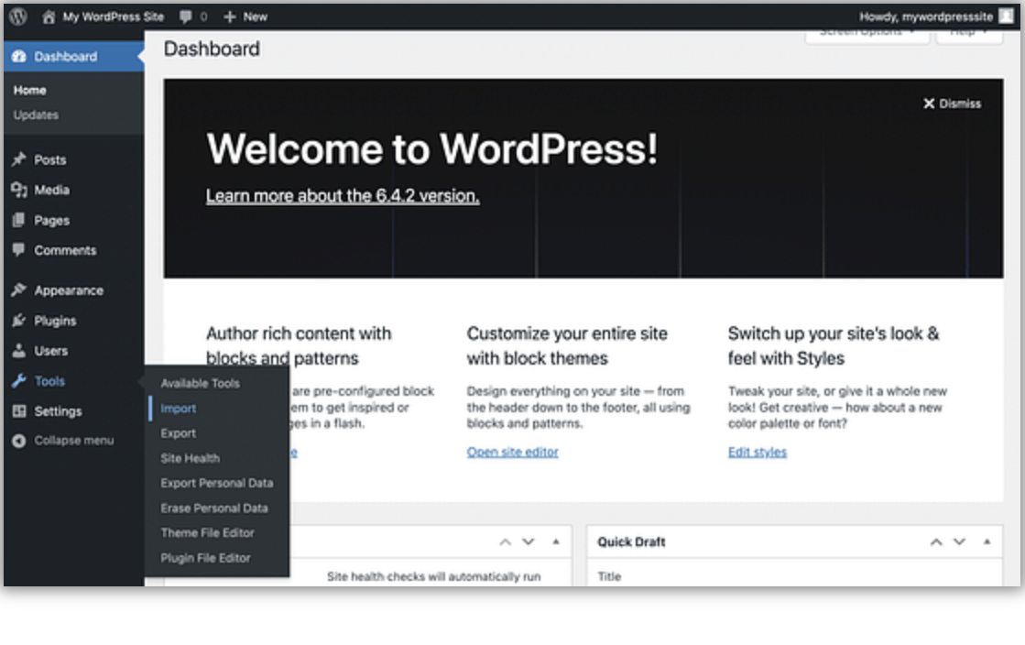Click the Quick Draft widget heading
Image resolution: width=1025 pixels, height=645 pixels.
click(631, 541)
